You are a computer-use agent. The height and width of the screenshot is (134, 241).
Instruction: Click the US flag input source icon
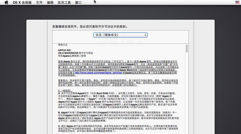point(237,2)
